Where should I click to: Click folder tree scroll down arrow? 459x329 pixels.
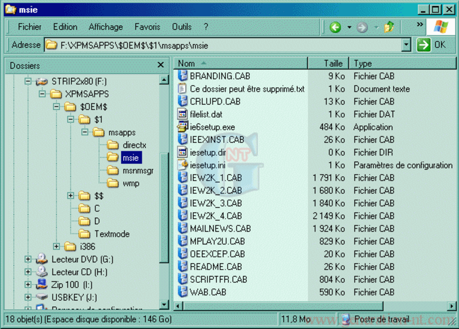[x=164, y=304]
